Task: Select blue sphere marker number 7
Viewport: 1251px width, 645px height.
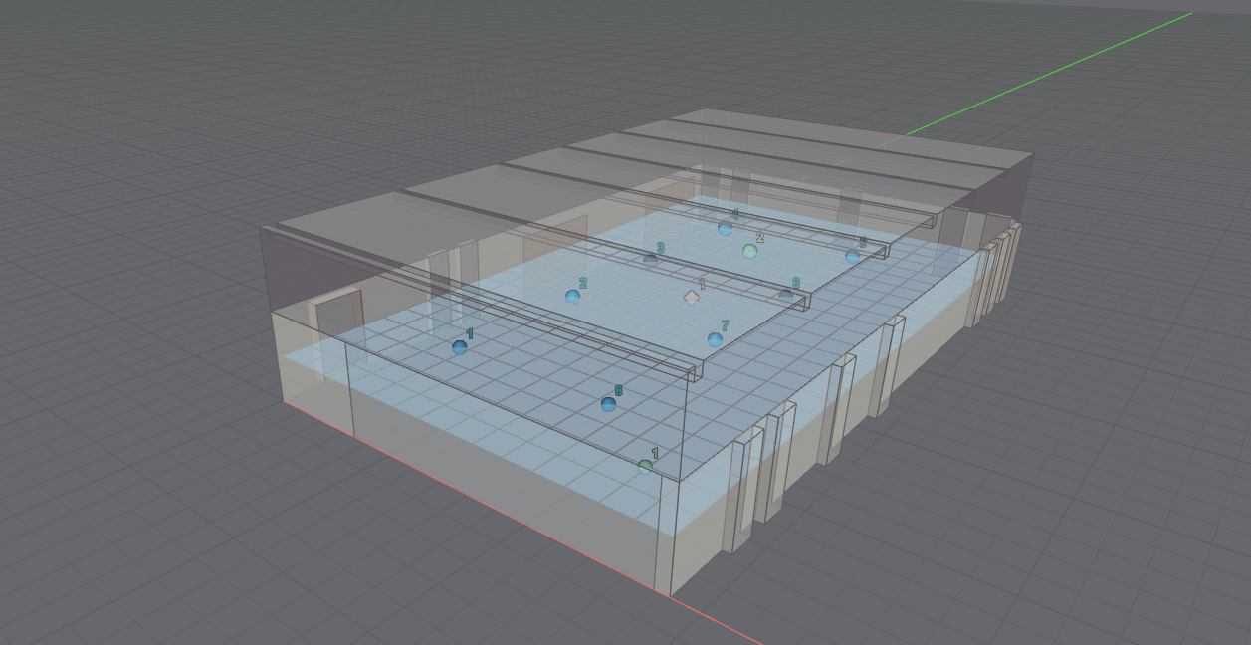Action: (x=715, y=339)
